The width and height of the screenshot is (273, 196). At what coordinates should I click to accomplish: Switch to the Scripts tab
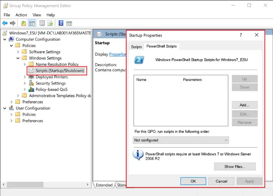click(x=136, y=47)
